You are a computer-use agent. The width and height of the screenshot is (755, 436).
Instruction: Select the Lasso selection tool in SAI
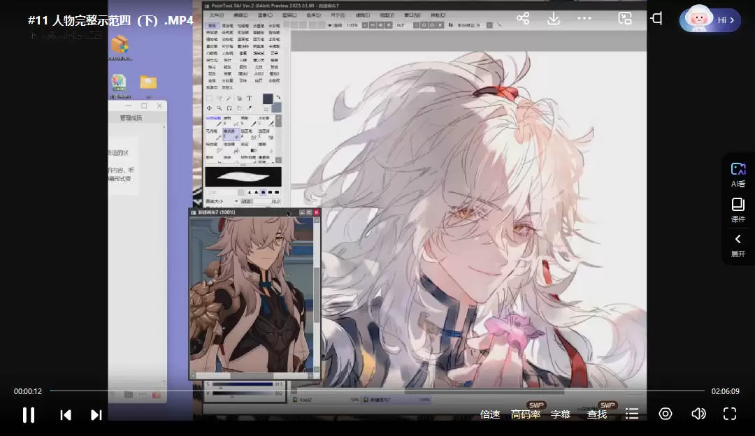click(x=220, y=99)
